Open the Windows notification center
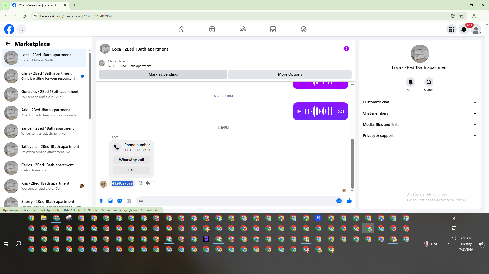This screenshot has width=489, height=274. (x=481, y=244)
